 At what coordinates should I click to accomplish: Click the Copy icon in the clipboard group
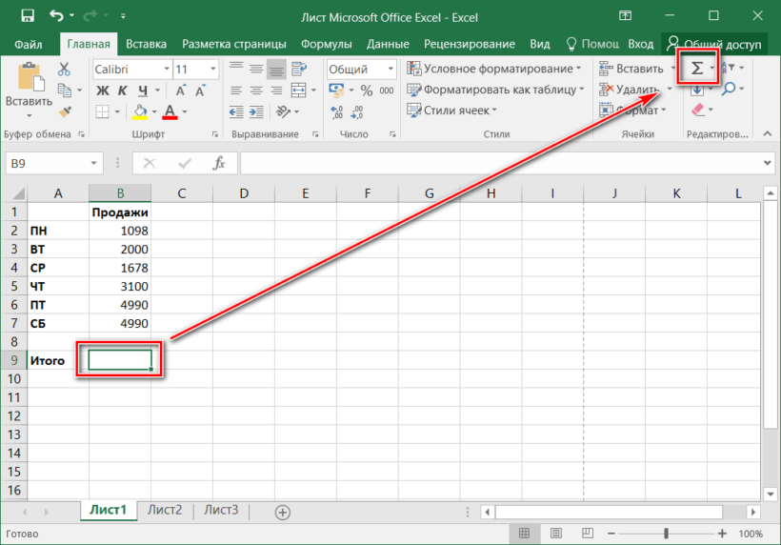(64, 91)
